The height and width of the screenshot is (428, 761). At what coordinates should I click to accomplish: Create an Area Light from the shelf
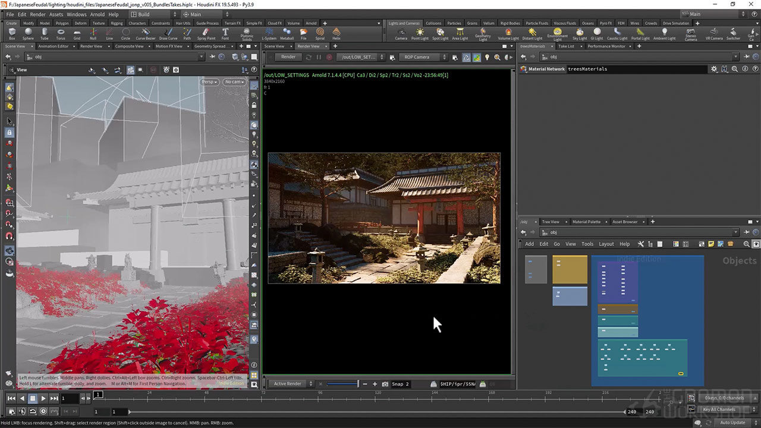point(460,33)
